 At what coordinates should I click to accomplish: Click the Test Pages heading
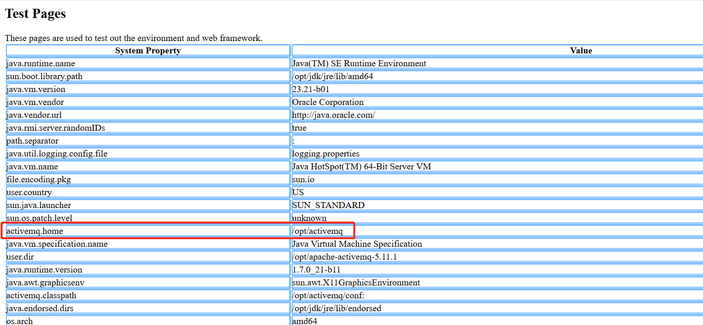click(35, 13)
